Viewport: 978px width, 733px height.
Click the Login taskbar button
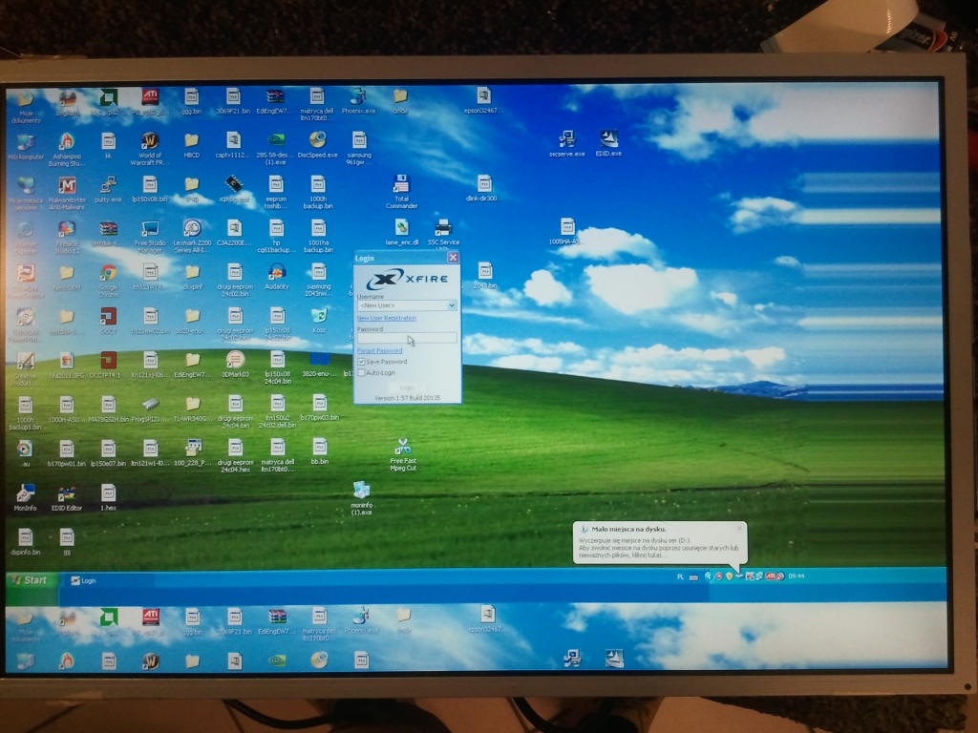coord(109,581)
